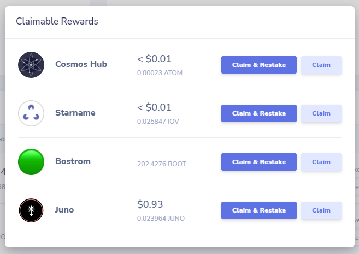Click the 202.4276 BOOT amount text
Image resolution: width=359 pixels, height=254 pixels.
[x=162, y=164]
